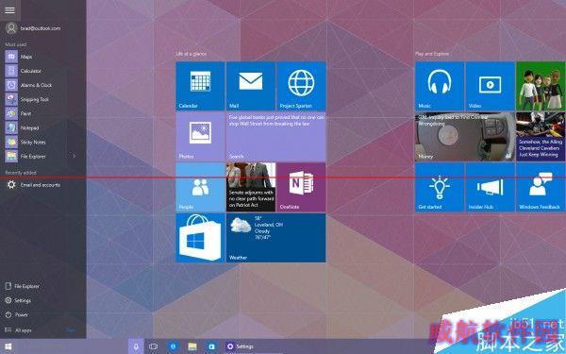Collapse the hamburger menu at top left
The width and height of the screenshot is (566, 354).
coord(9,9)
